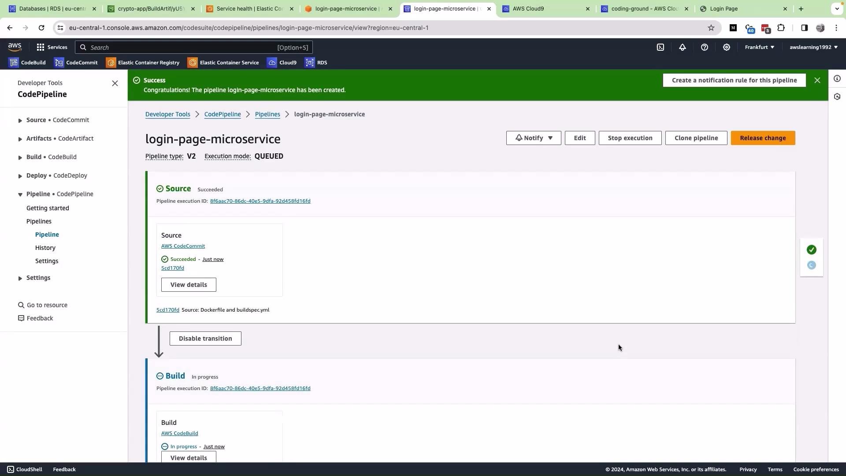The height and width of the screenshot is (476, 846).
Task: Open Cloud9 favorite shortcut
Action: point(282,63)
